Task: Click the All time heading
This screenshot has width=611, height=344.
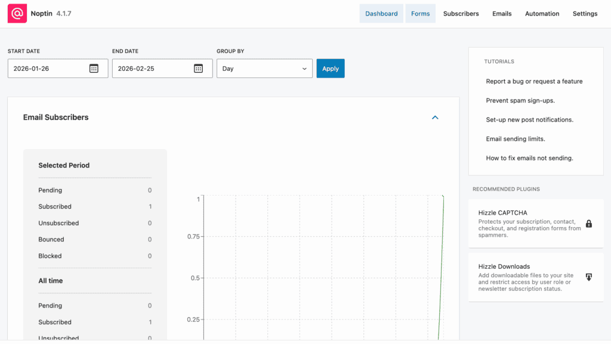Action: point(51,281)
